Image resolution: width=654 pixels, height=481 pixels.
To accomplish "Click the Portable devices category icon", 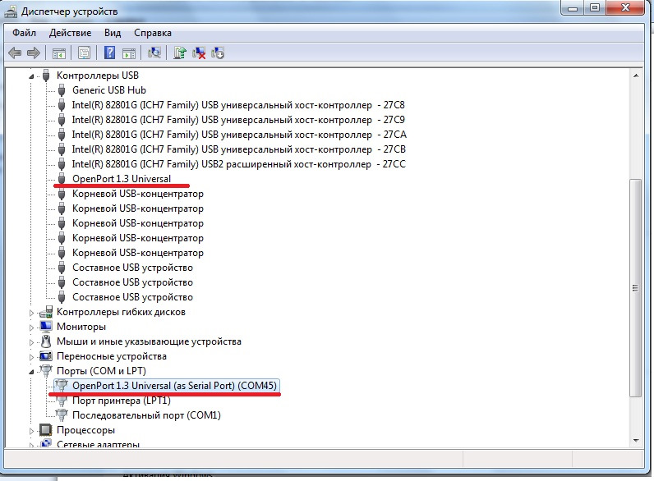I will [x=46, y=356].
